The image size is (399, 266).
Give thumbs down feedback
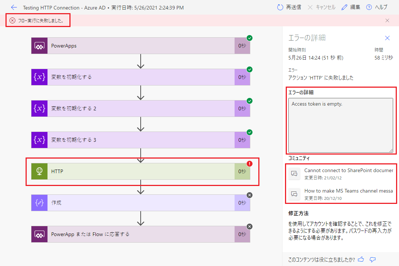(x=373, y=259)
